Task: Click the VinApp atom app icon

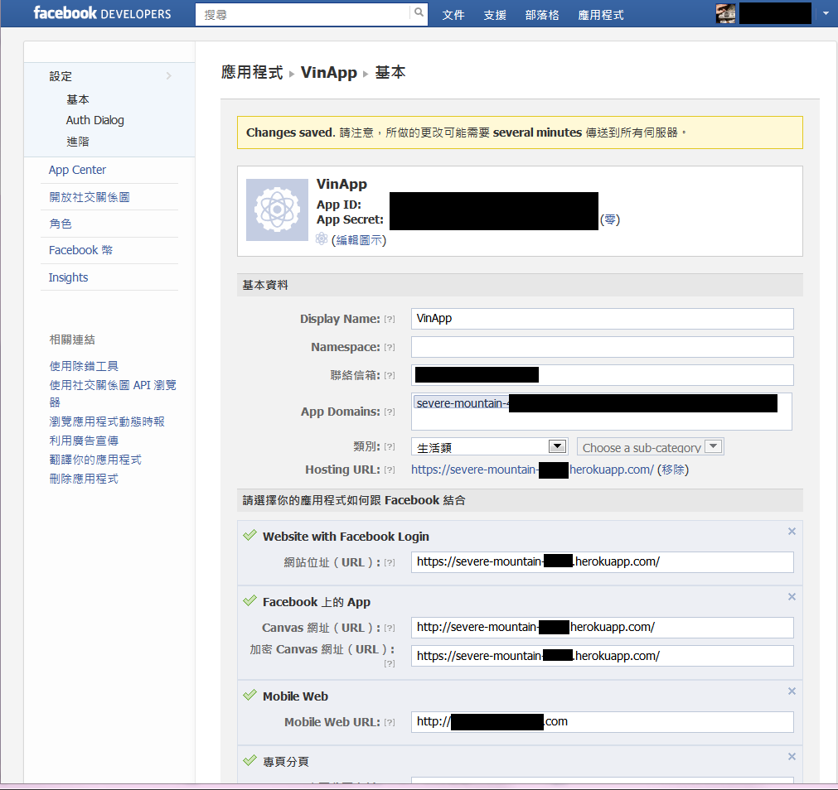Action: [x=277, y=210]
